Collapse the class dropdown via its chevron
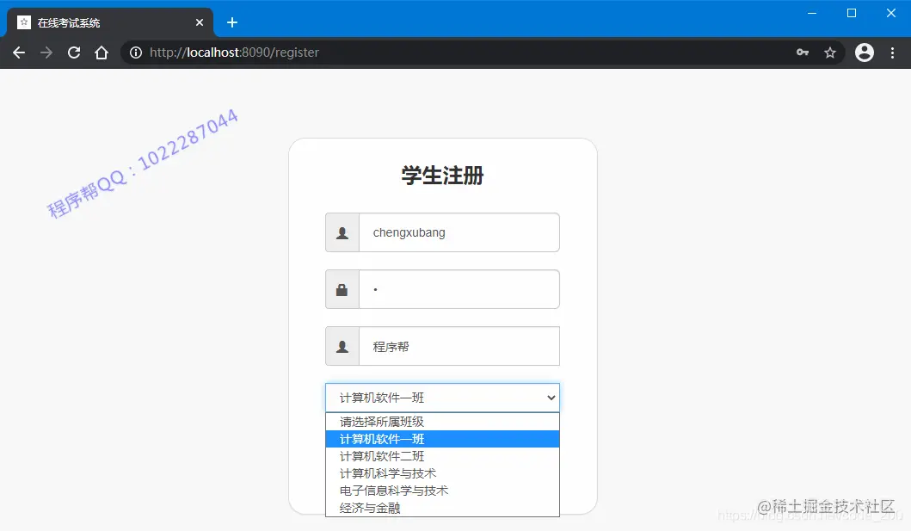Image resolution: width=911 pixels, height=531 pixels. coord(551,398)
